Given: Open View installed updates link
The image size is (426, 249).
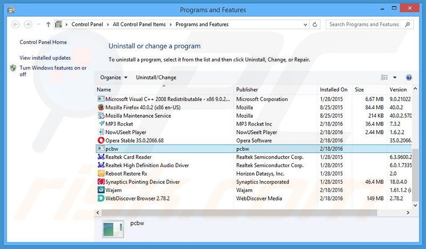Looking at the screenshot, I should point(45,58).
